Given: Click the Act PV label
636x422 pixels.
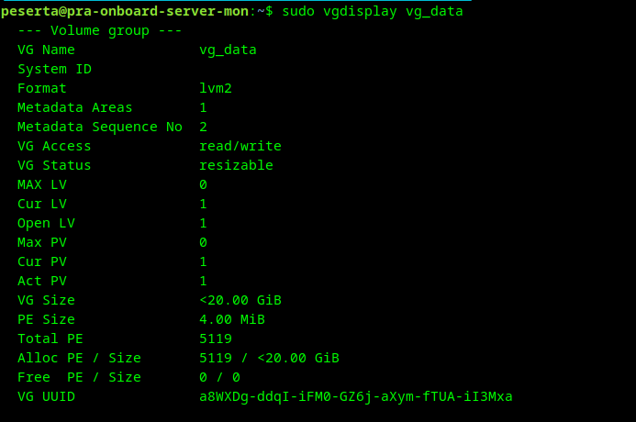Looking at the screenshot, I should [42, 281].
